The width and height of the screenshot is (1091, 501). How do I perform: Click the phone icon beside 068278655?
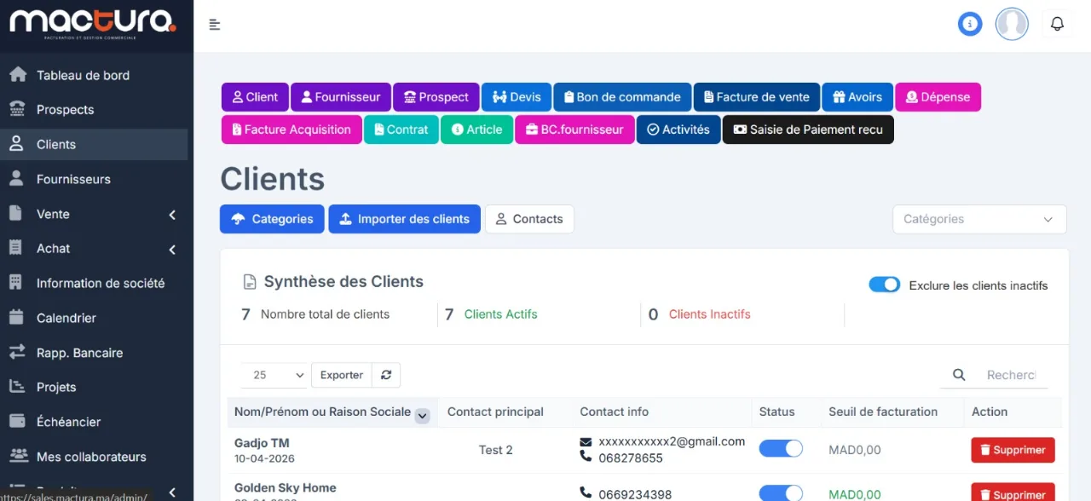(586, 457)
